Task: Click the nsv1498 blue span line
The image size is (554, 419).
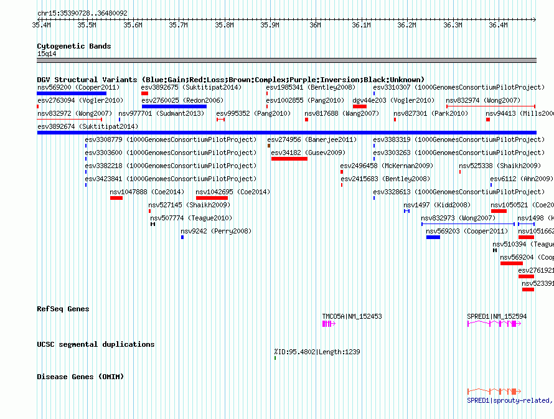Action: [527, 224]
